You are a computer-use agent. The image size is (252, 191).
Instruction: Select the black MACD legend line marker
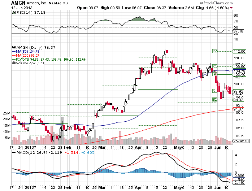14,152
